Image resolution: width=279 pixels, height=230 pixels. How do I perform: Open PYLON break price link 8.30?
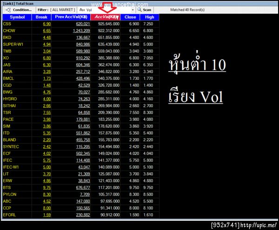pyautogui.click(x=47, y=194)
